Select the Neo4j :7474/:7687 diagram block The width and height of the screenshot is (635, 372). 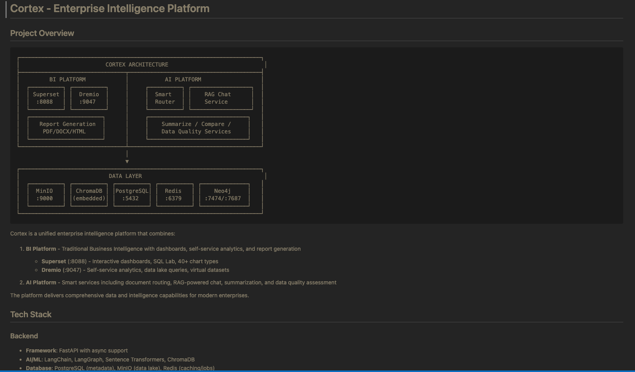224,194
